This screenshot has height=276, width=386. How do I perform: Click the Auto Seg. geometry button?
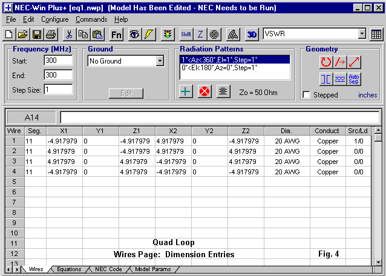(355, 79)
